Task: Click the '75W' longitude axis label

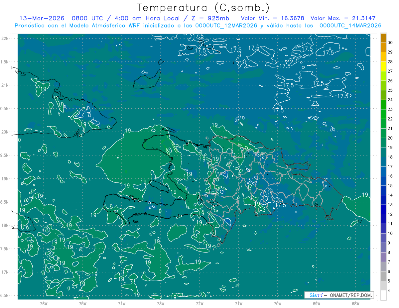Action: 83,303
